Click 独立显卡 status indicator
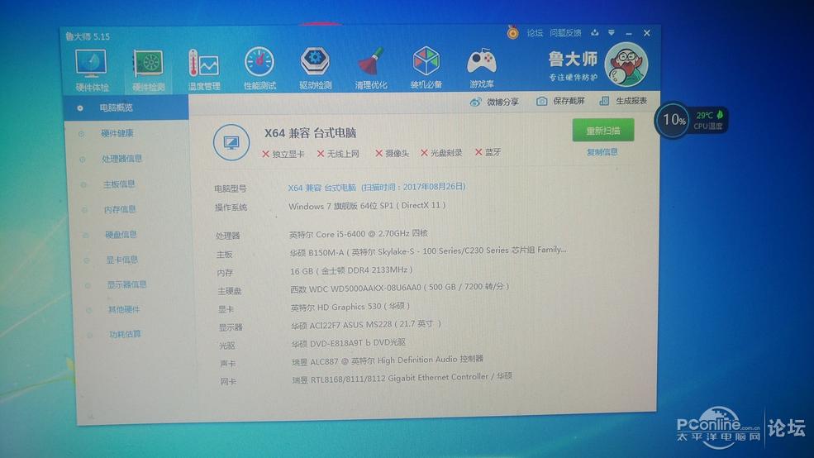Image resolution: width=814 pixels, height=458 pixels. click(x=283, y=155)
